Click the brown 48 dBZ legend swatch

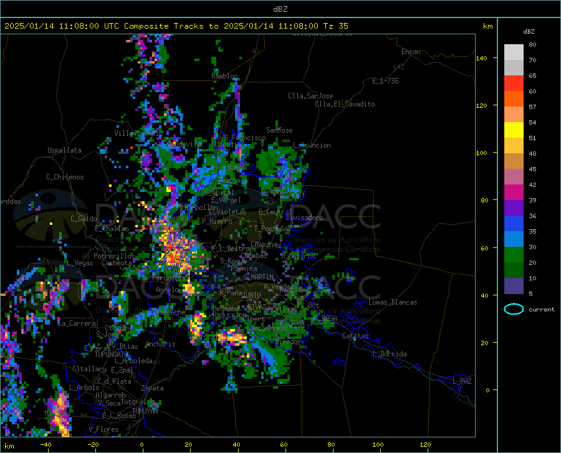click(x=514, y=161)
